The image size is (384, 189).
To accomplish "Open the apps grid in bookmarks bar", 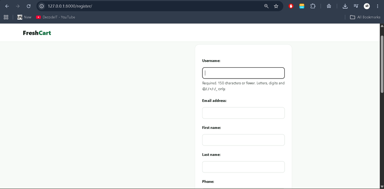I will (x=6, y=17).
